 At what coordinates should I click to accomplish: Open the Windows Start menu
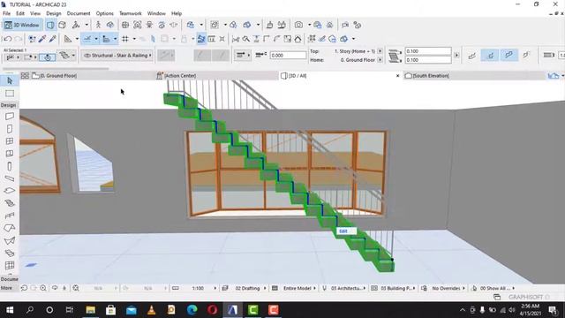[10, 310]
